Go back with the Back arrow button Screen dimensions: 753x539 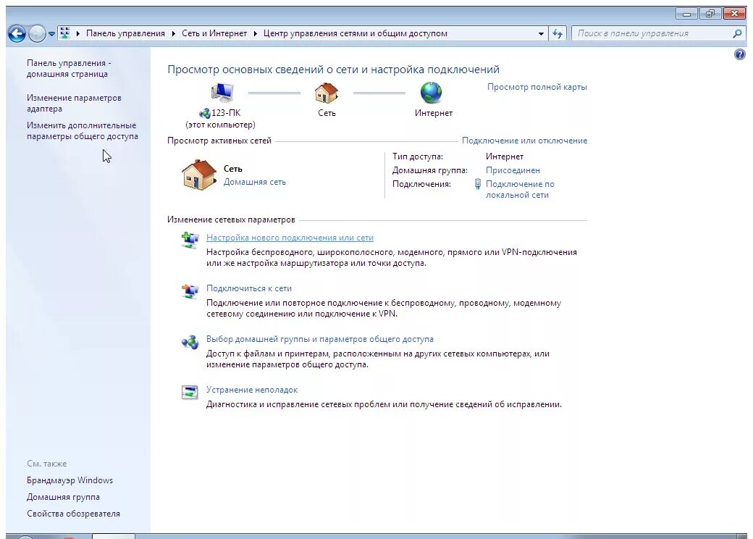tap(17, 33)
